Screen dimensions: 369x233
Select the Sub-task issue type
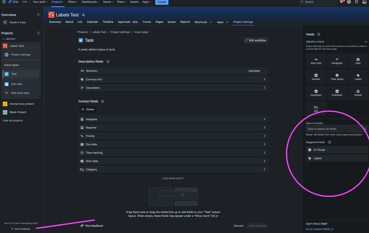tap(21, 84)
